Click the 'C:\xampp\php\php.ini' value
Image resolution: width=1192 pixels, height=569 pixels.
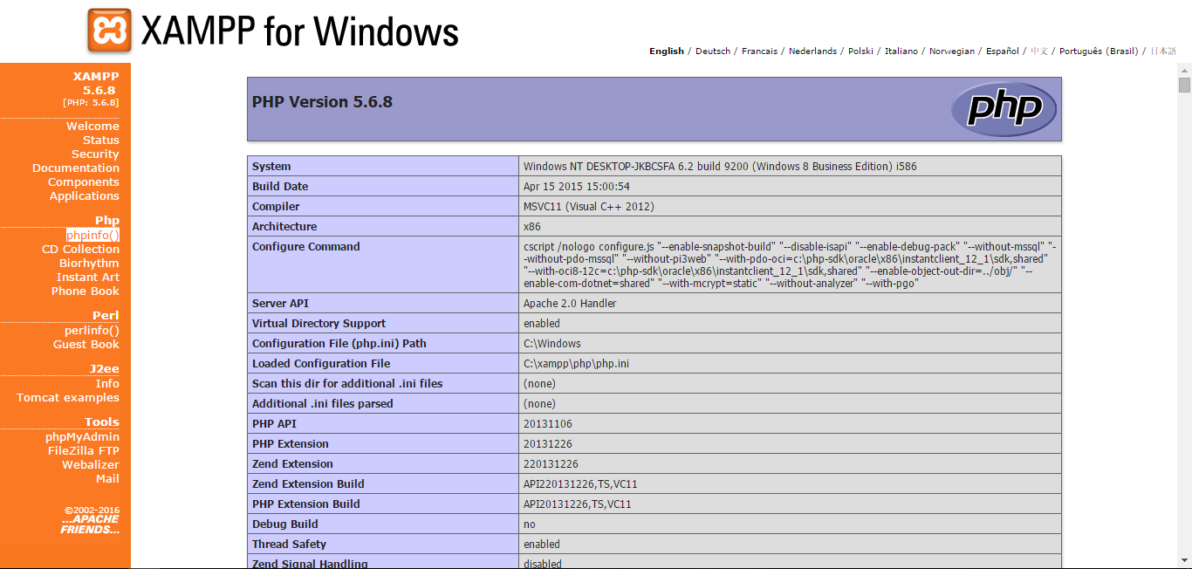(x=576, y=364)
